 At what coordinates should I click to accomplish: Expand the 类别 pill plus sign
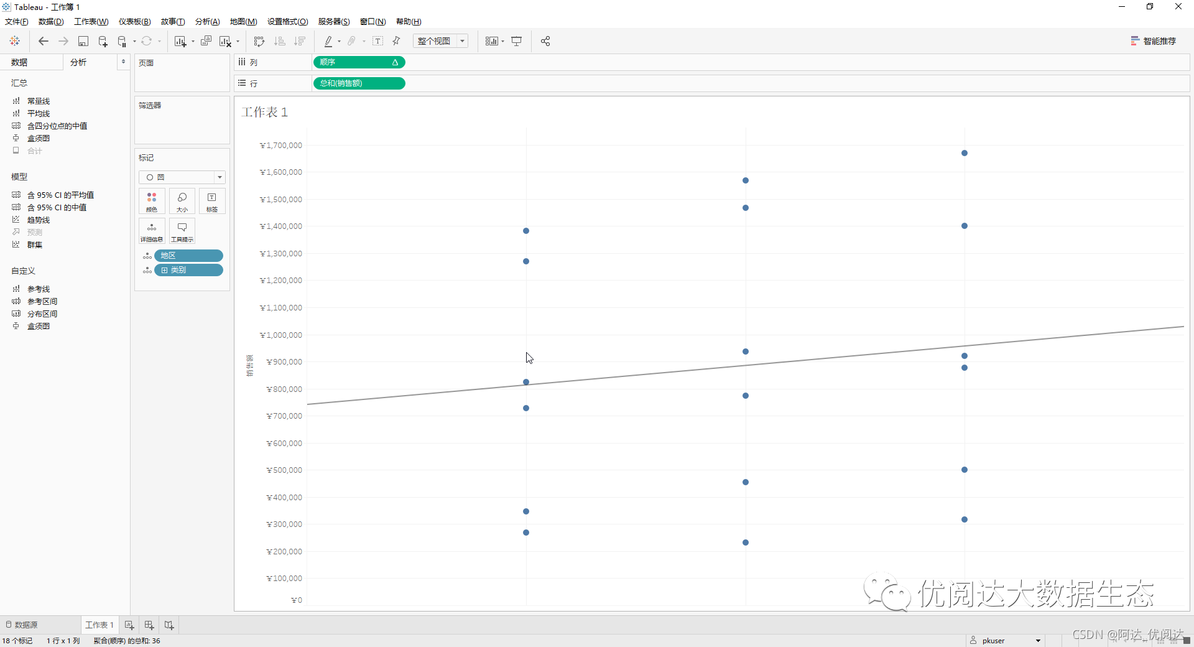click(165, 270)
